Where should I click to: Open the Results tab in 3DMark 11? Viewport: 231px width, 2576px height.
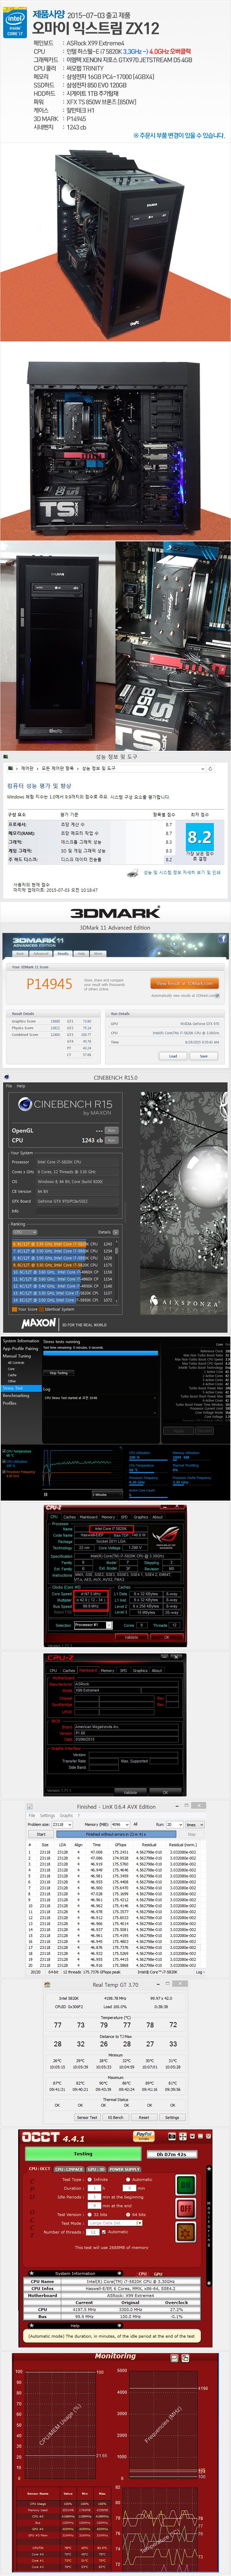pyautogui.click(x=63, y=954)
